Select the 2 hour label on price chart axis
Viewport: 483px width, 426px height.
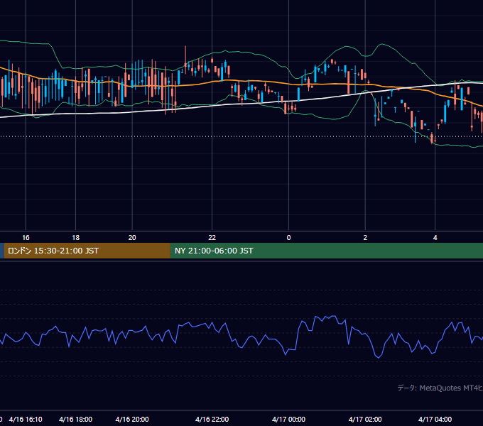[365, 238]
